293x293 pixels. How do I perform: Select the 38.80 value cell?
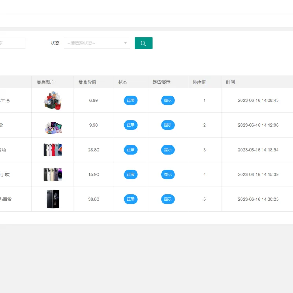pyautogui.click(x=93, y=199)
